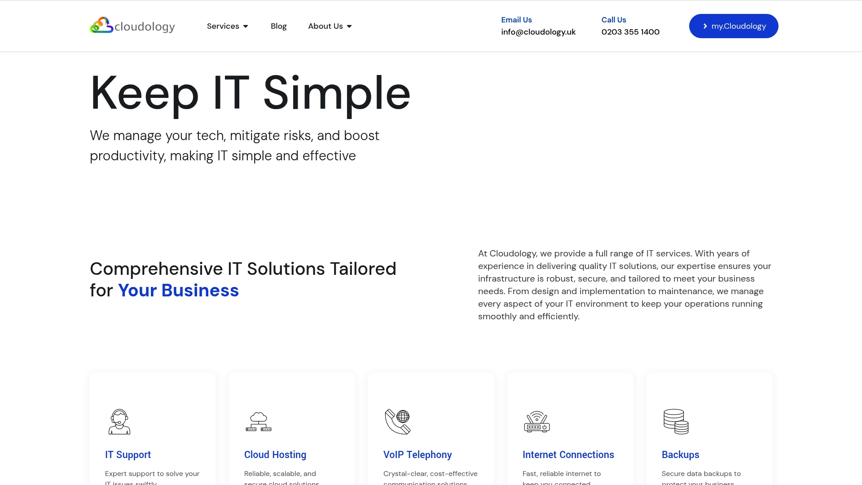The image size is (862, 485).
Task: Click the chevron arrow in my.Cloudology button
Action: click(x=705, y=26)
